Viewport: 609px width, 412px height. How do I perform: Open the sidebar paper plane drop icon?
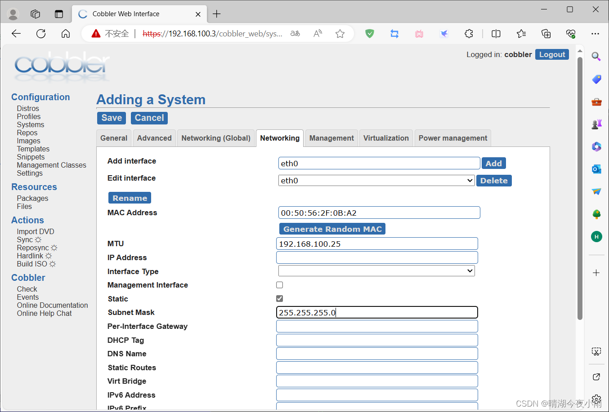[596, 191]
